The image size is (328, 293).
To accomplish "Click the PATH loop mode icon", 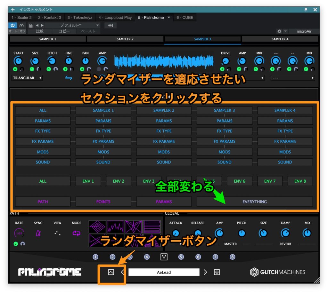I will click(x=77, y=234).
